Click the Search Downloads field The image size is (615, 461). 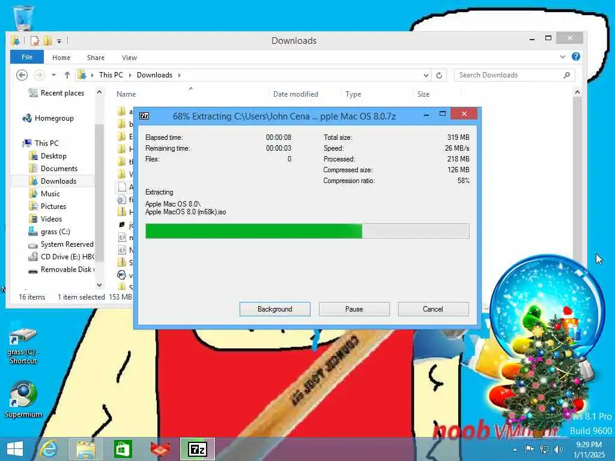(x=514, y=75)
